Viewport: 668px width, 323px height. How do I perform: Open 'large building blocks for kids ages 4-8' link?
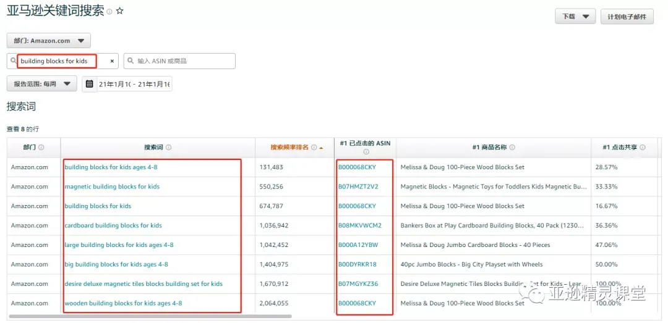(119, 245)
